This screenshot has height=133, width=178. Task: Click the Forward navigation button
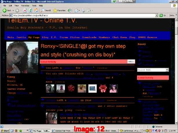17,10
